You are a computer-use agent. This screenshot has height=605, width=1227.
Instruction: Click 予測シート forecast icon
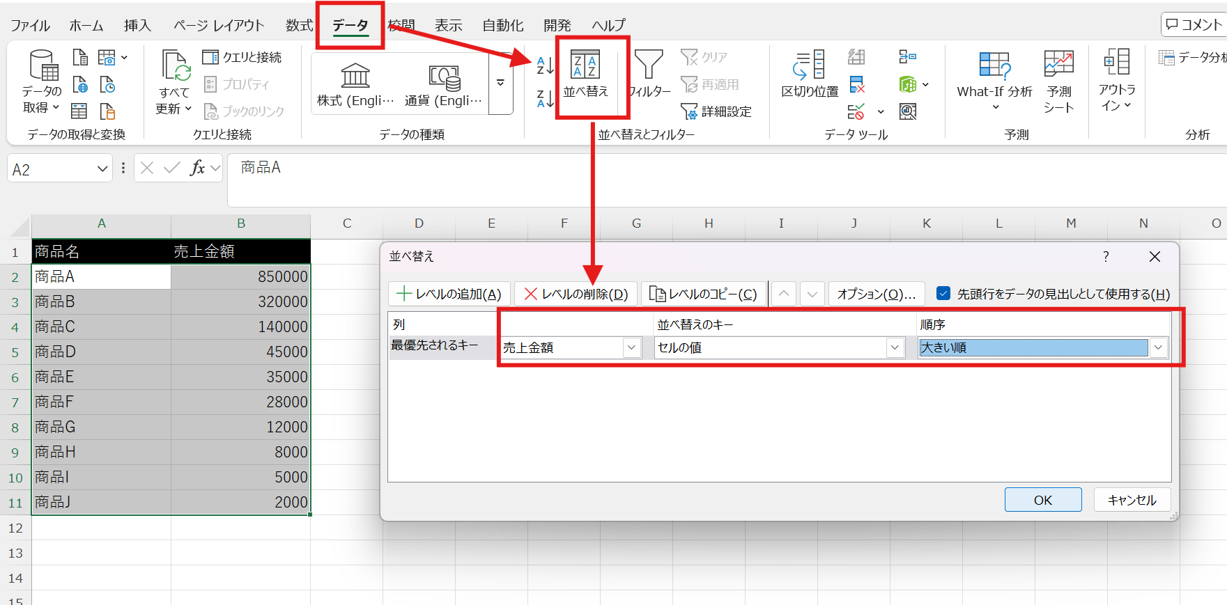[1058, 64]
